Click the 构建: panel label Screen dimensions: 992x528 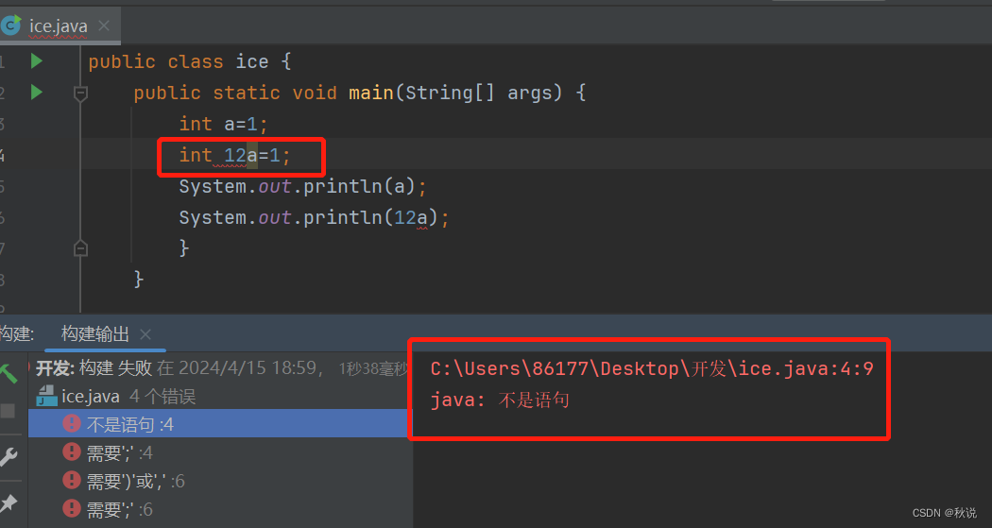(16, 333)
